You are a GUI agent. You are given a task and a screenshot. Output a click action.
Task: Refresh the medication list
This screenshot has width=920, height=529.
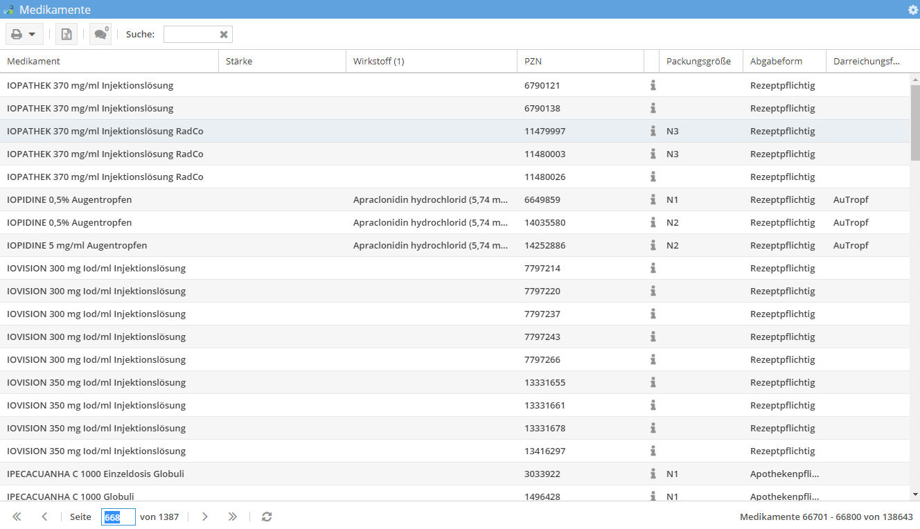coord(267,517)
